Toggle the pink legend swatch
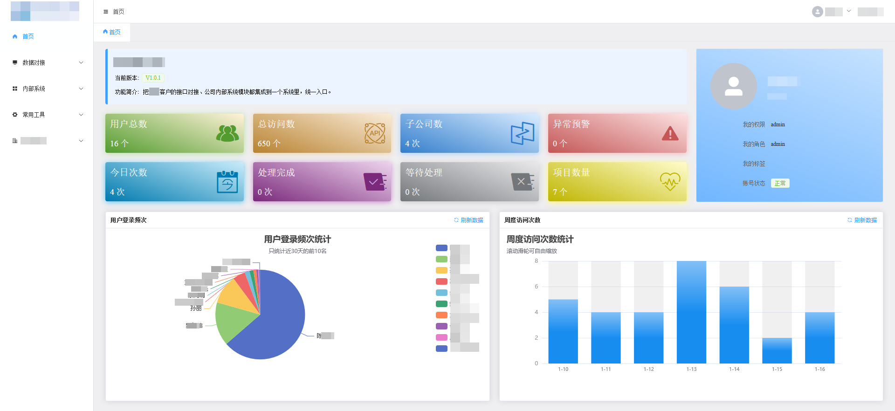This screenshot has width=895, height=411. point(441,337)
